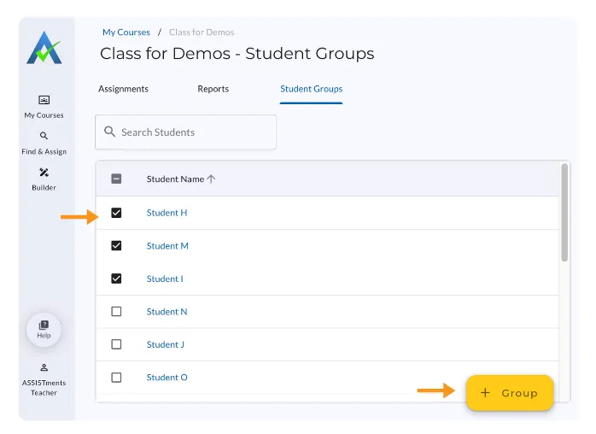Click the ASSISTments logo icon

[44, 48]
